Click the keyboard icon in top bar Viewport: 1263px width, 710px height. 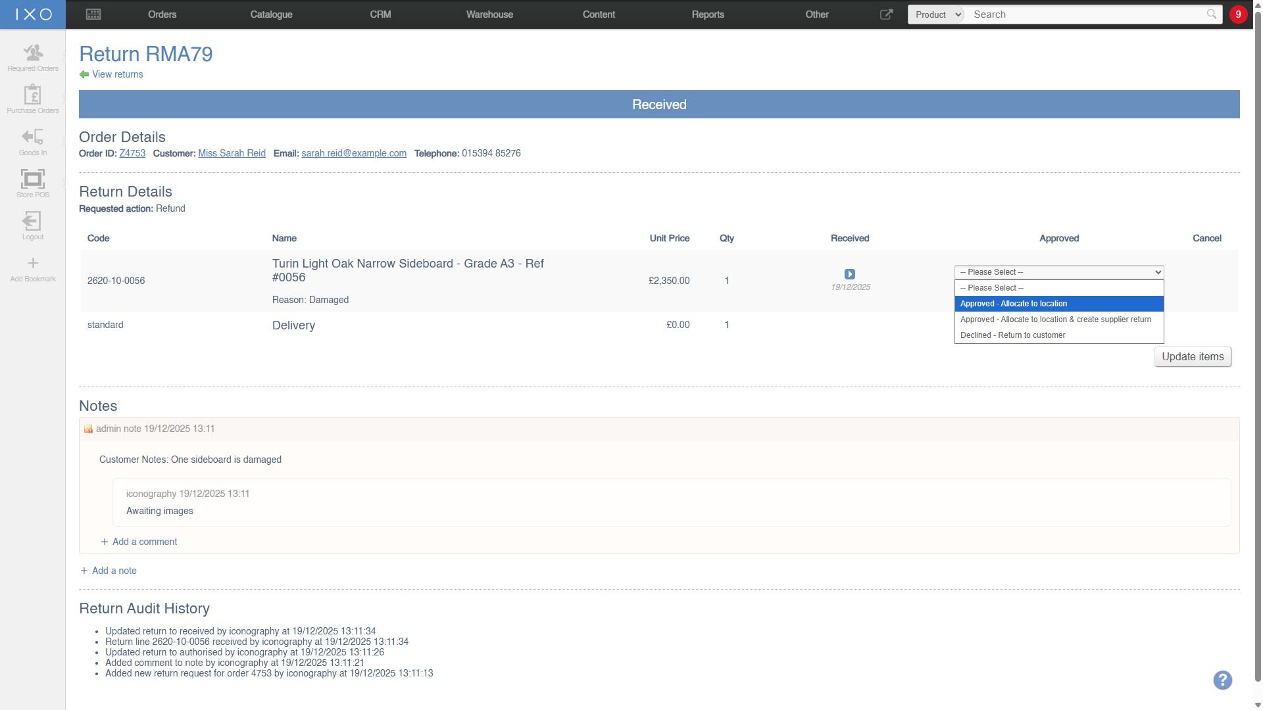[93, 14]
